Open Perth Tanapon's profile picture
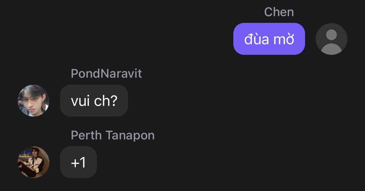365x191 pixels. (x=34, y=162)
